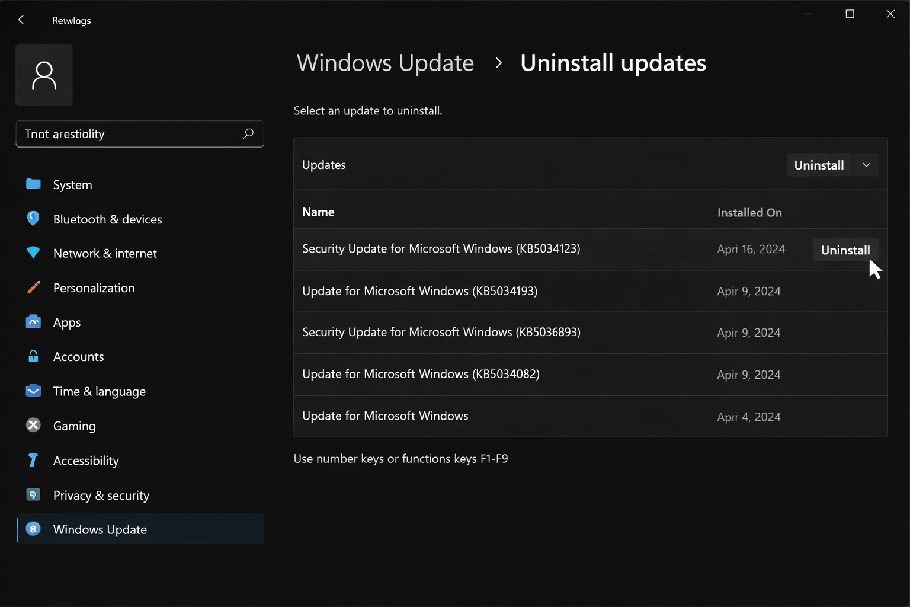Screen dimensions: 910x607
Task: Select Update for Microsoft Windows (KB5034193)
Action: (x=590, y=291)
